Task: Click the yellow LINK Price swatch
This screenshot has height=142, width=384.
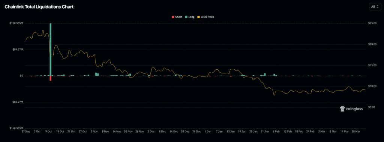Action: pos(198,17)
